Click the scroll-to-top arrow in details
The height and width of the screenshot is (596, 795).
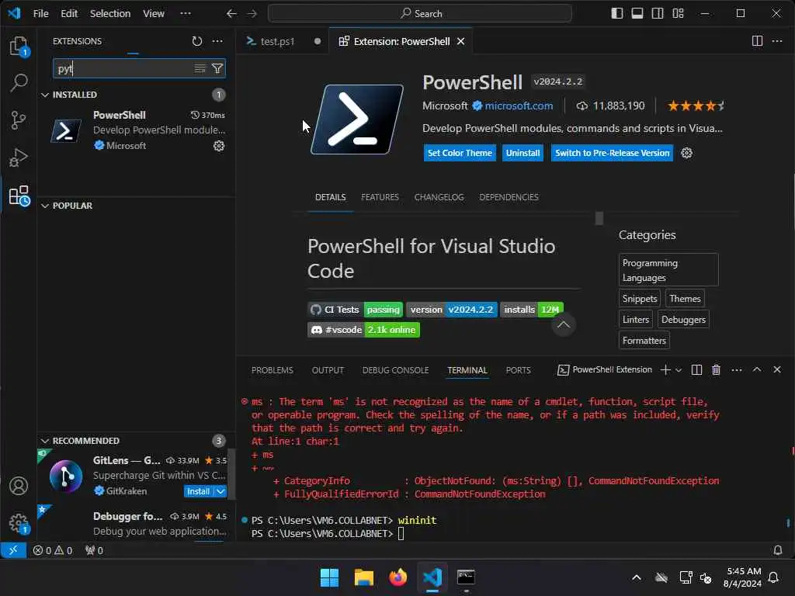564,325
